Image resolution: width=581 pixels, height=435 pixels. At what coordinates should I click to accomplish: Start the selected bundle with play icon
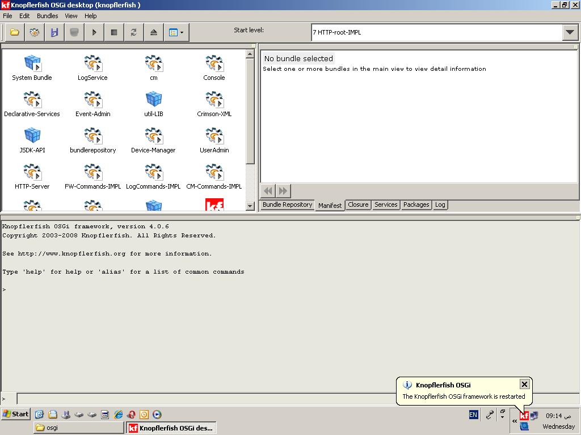point(94,32)
